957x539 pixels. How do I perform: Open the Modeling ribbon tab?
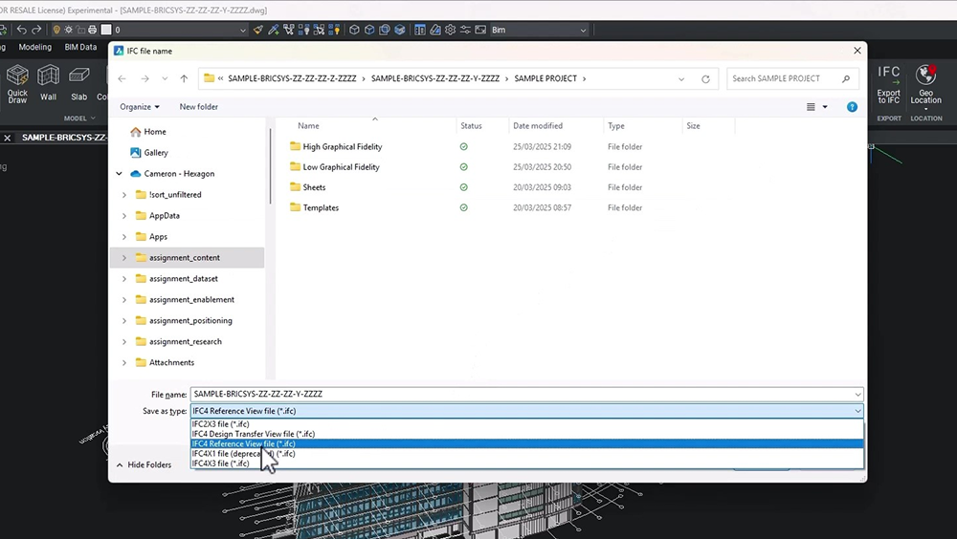[x=34, y=47]
